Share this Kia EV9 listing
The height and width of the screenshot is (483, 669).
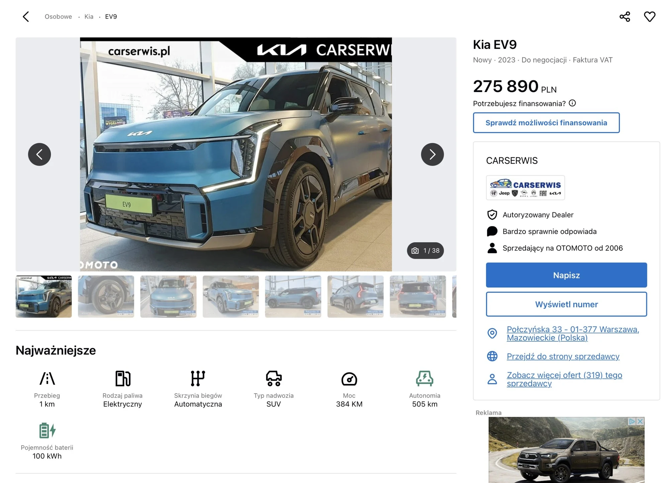(625, 17)
